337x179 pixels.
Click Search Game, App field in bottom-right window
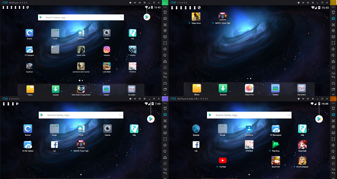(249, 115)
